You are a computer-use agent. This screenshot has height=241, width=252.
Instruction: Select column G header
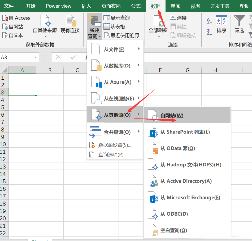188,70
